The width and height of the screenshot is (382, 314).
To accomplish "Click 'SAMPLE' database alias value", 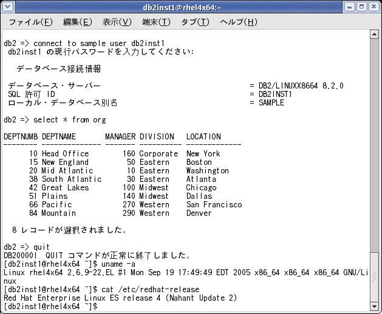I will [x=271, y=103].
